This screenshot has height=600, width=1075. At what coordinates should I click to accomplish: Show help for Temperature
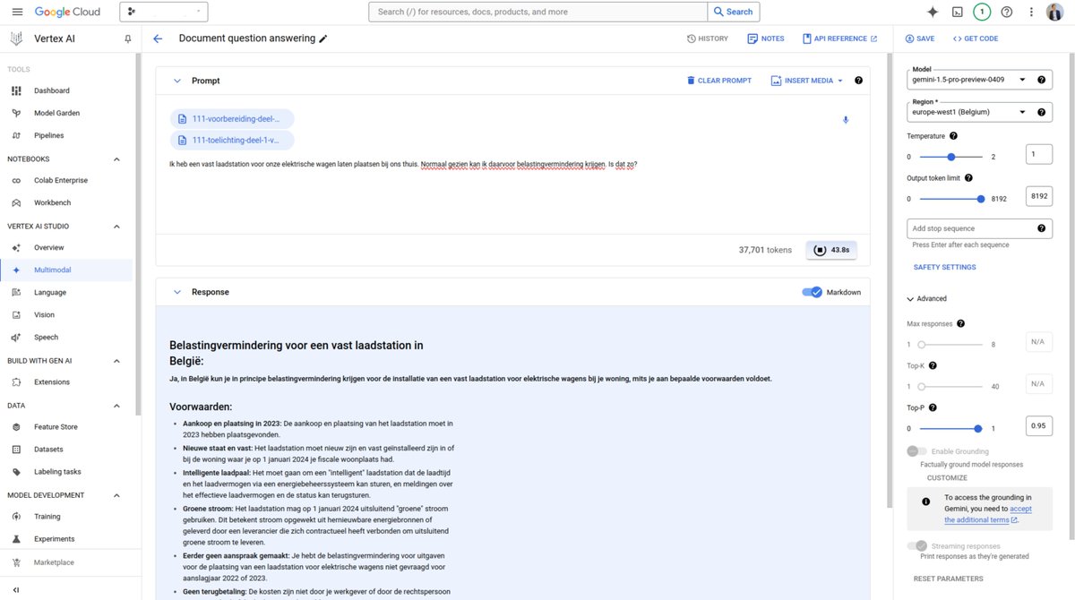pos(953,136)
